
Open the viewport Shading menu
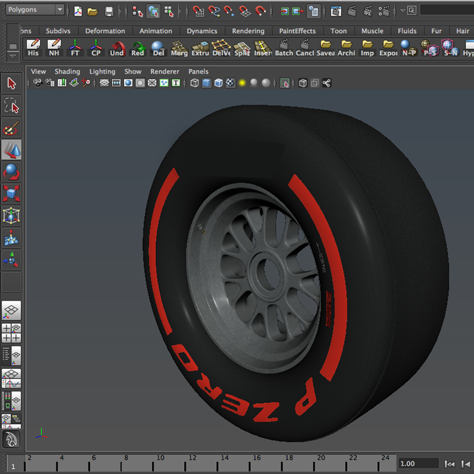coord(67,71)
